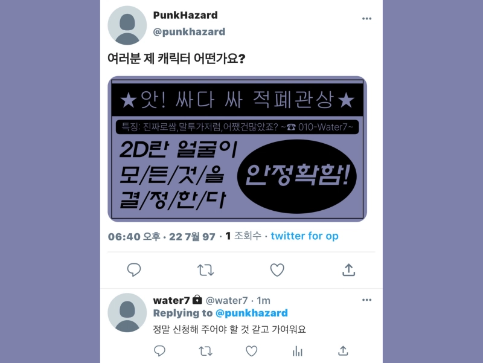Viewport: 483px width, 363px height.
Task: Open the attached character ad image
Action: point(237,149)
